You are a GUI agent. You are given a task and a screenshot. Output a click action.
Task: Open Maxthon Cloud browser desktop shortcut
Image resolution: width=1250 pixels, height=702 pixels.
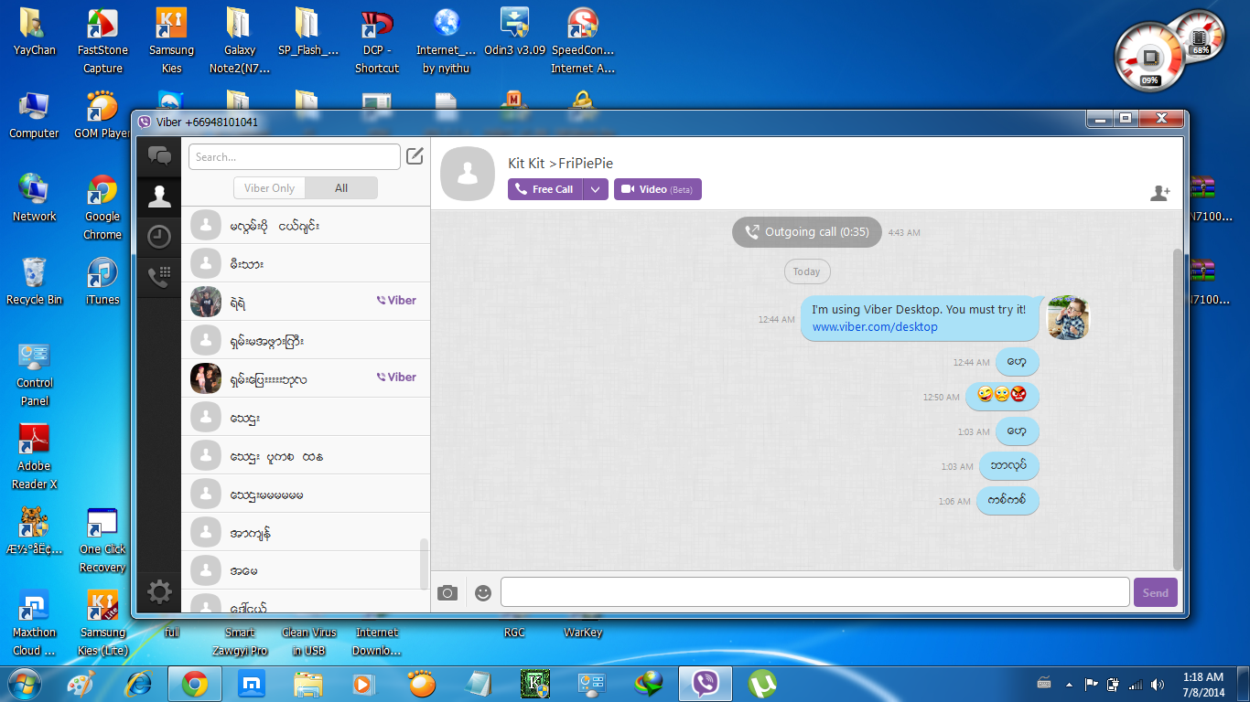[x=35, y=623]
